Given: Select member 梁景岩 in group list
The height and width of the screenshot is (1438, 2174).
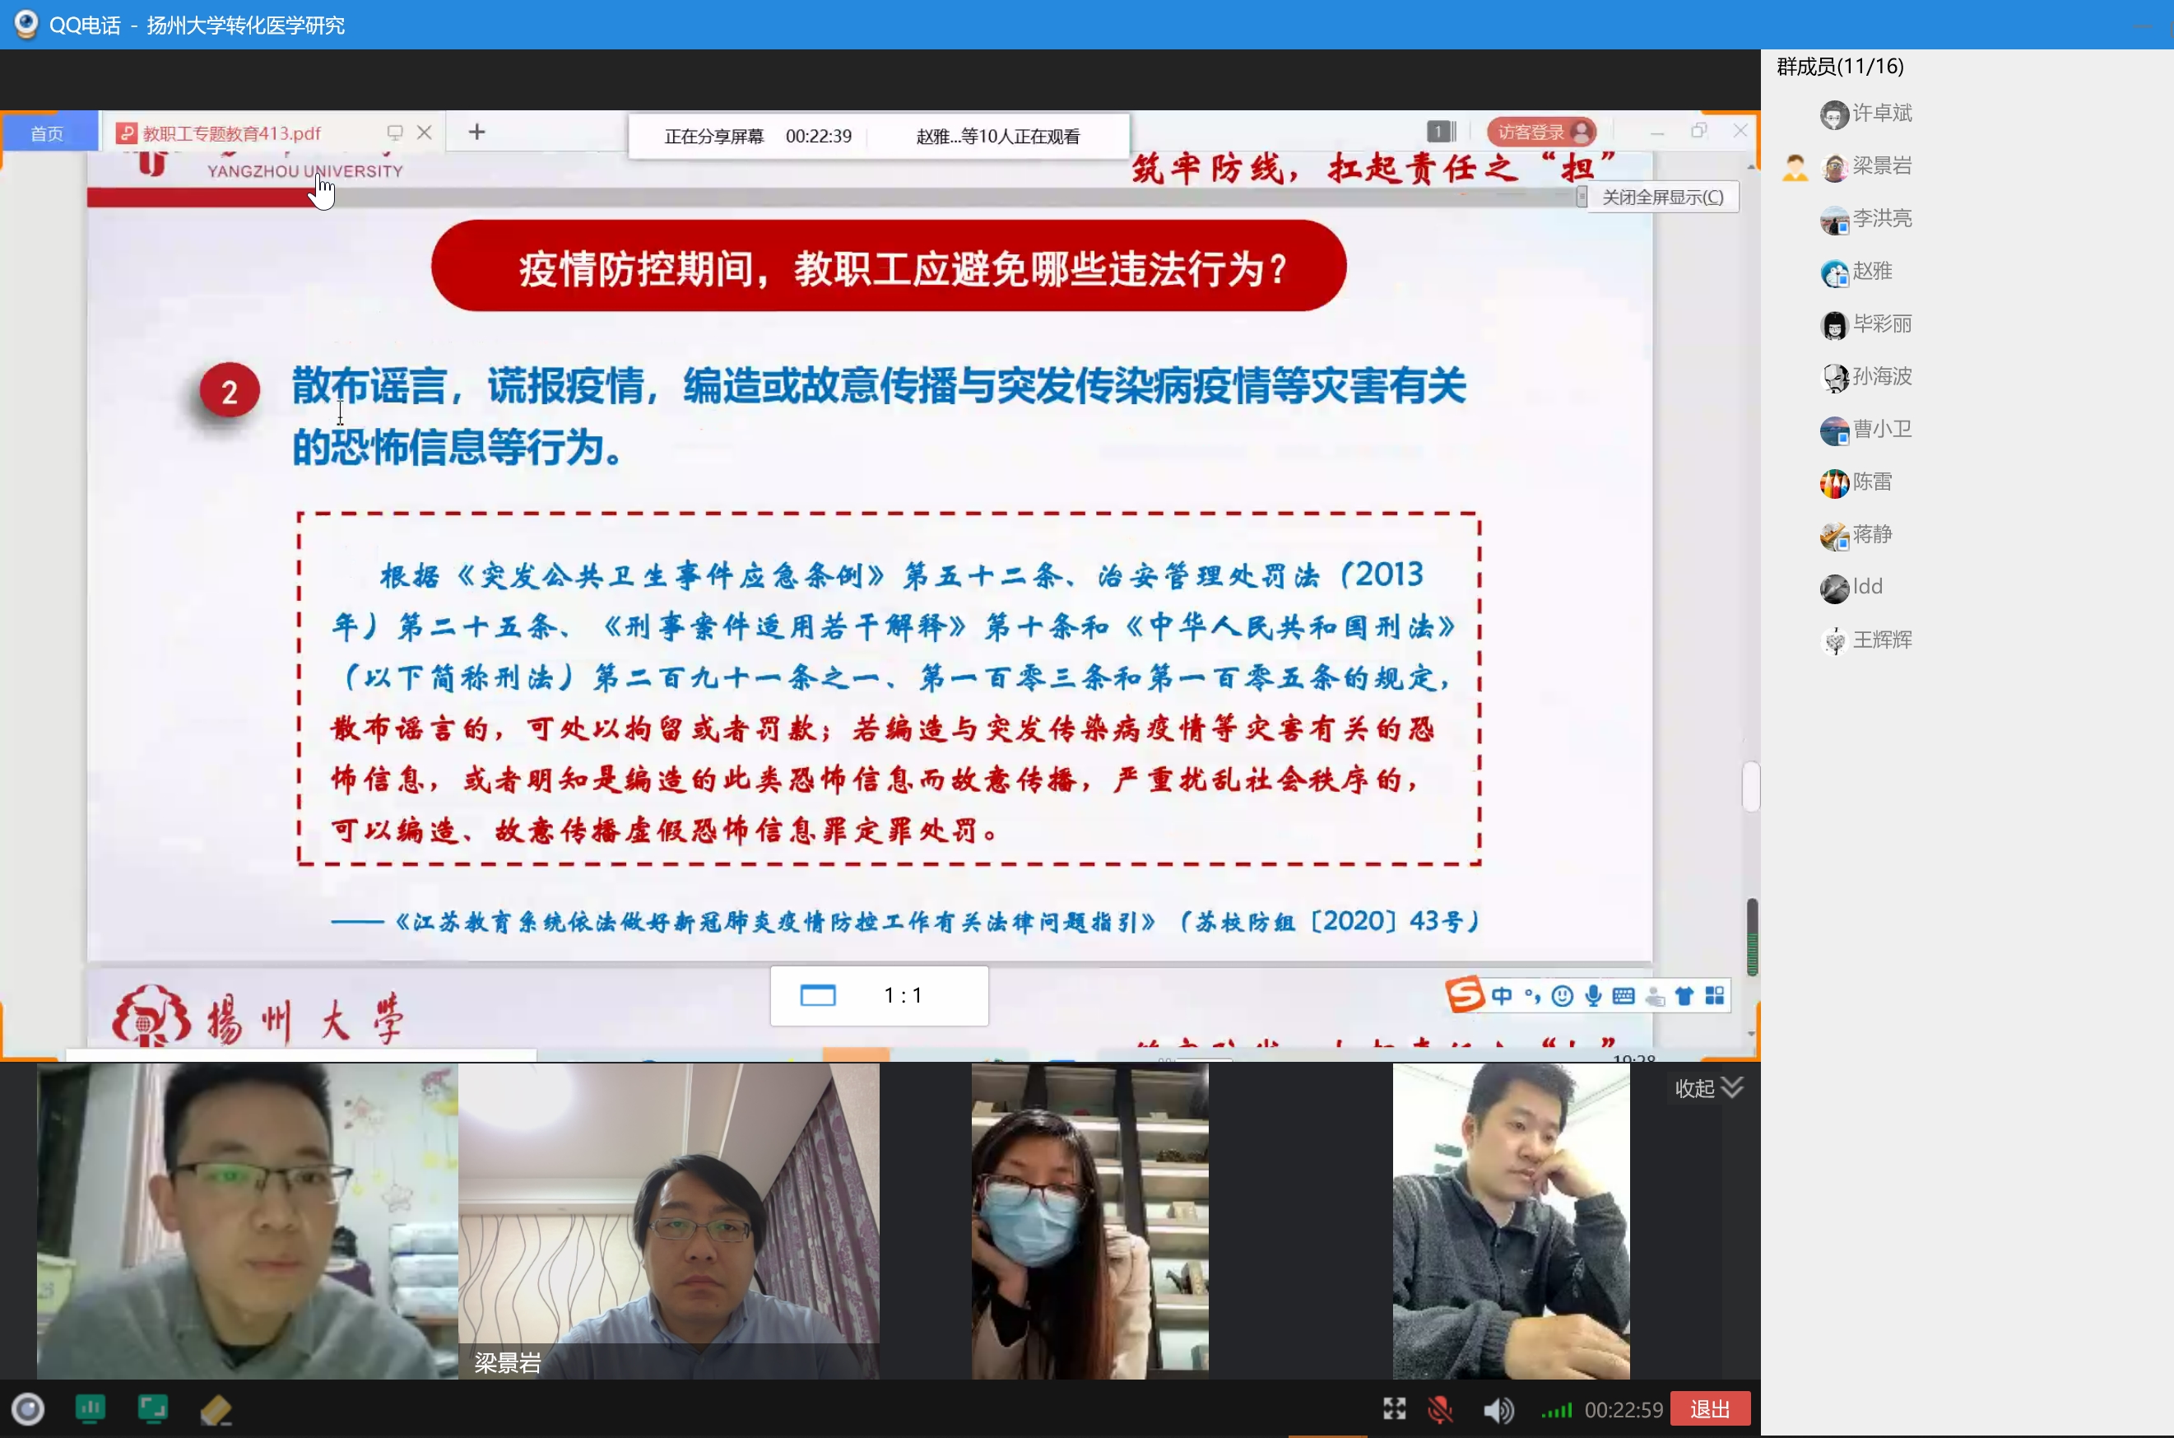Looking at the screenshot, I should (1882, 166).
